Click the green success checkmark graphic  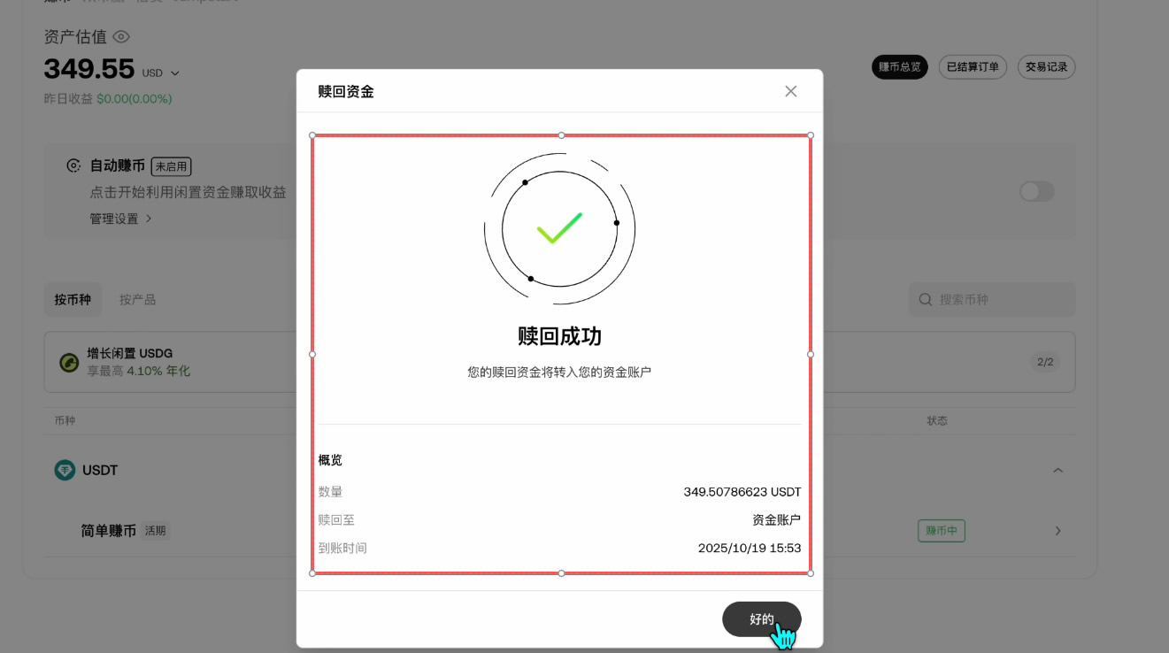pos(559,228)
